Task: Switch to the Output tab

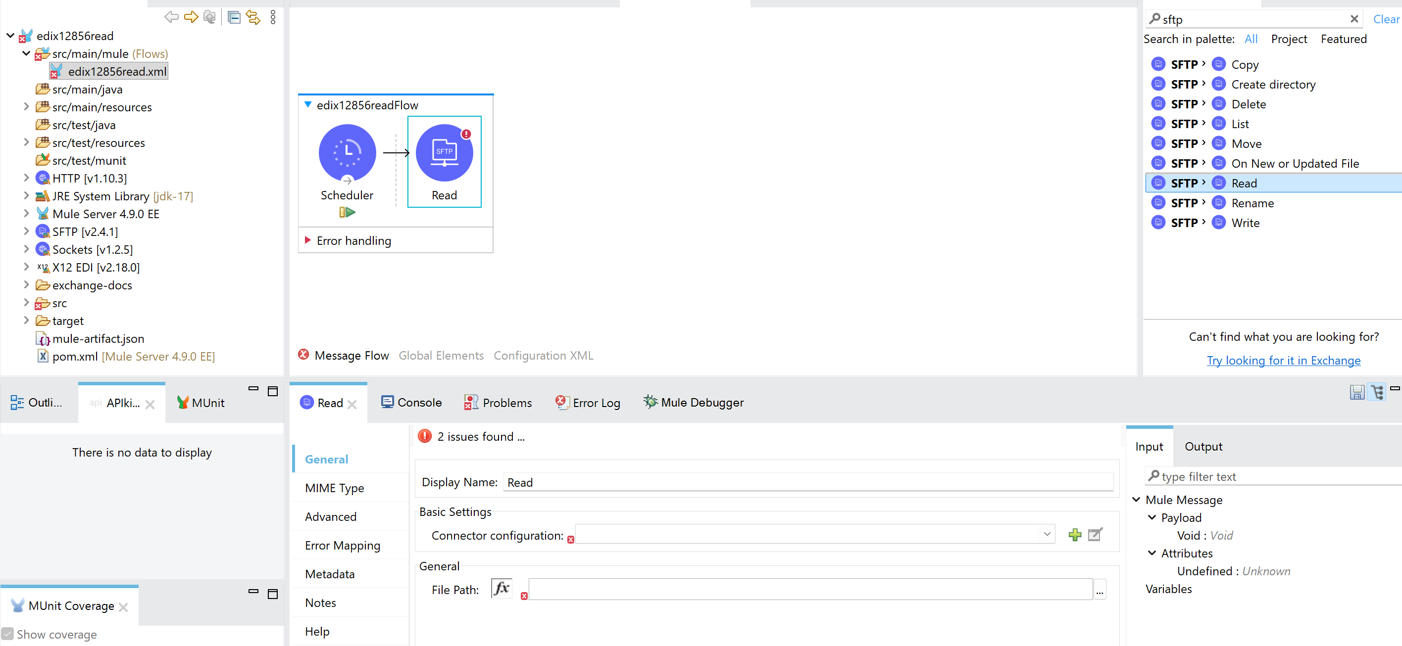Action: [1203, 446]
